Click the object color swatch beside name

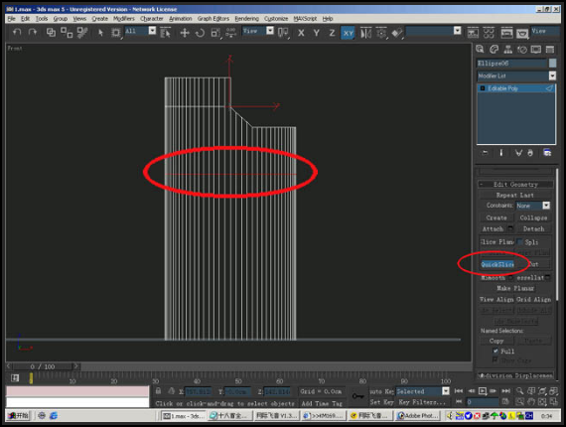[x=553, y=64]
